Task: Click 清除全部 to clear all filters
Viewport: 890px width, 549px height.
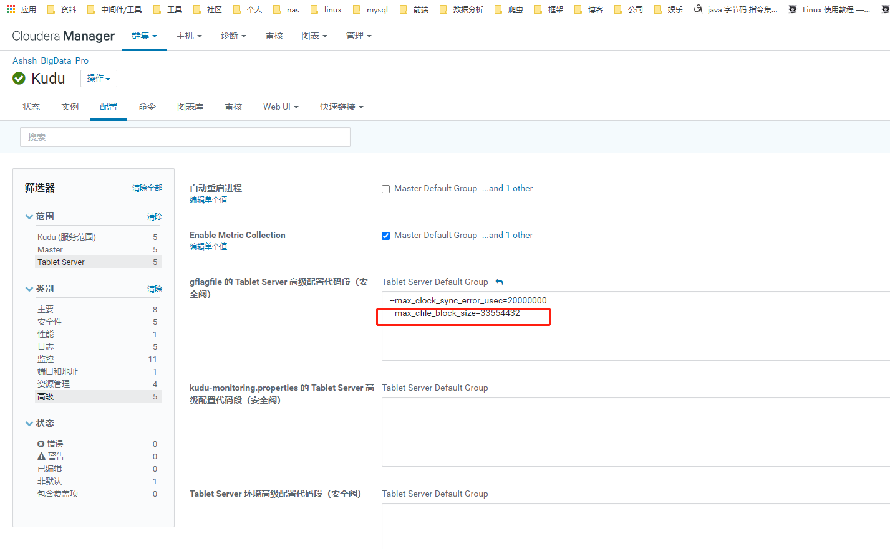Action: point(147,188)
